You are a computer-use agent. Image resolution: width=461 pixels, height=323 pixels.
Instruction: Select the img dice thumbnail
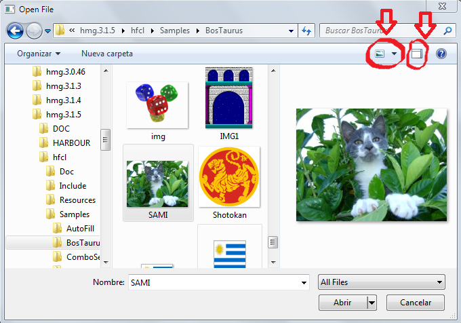pos(157,104)
